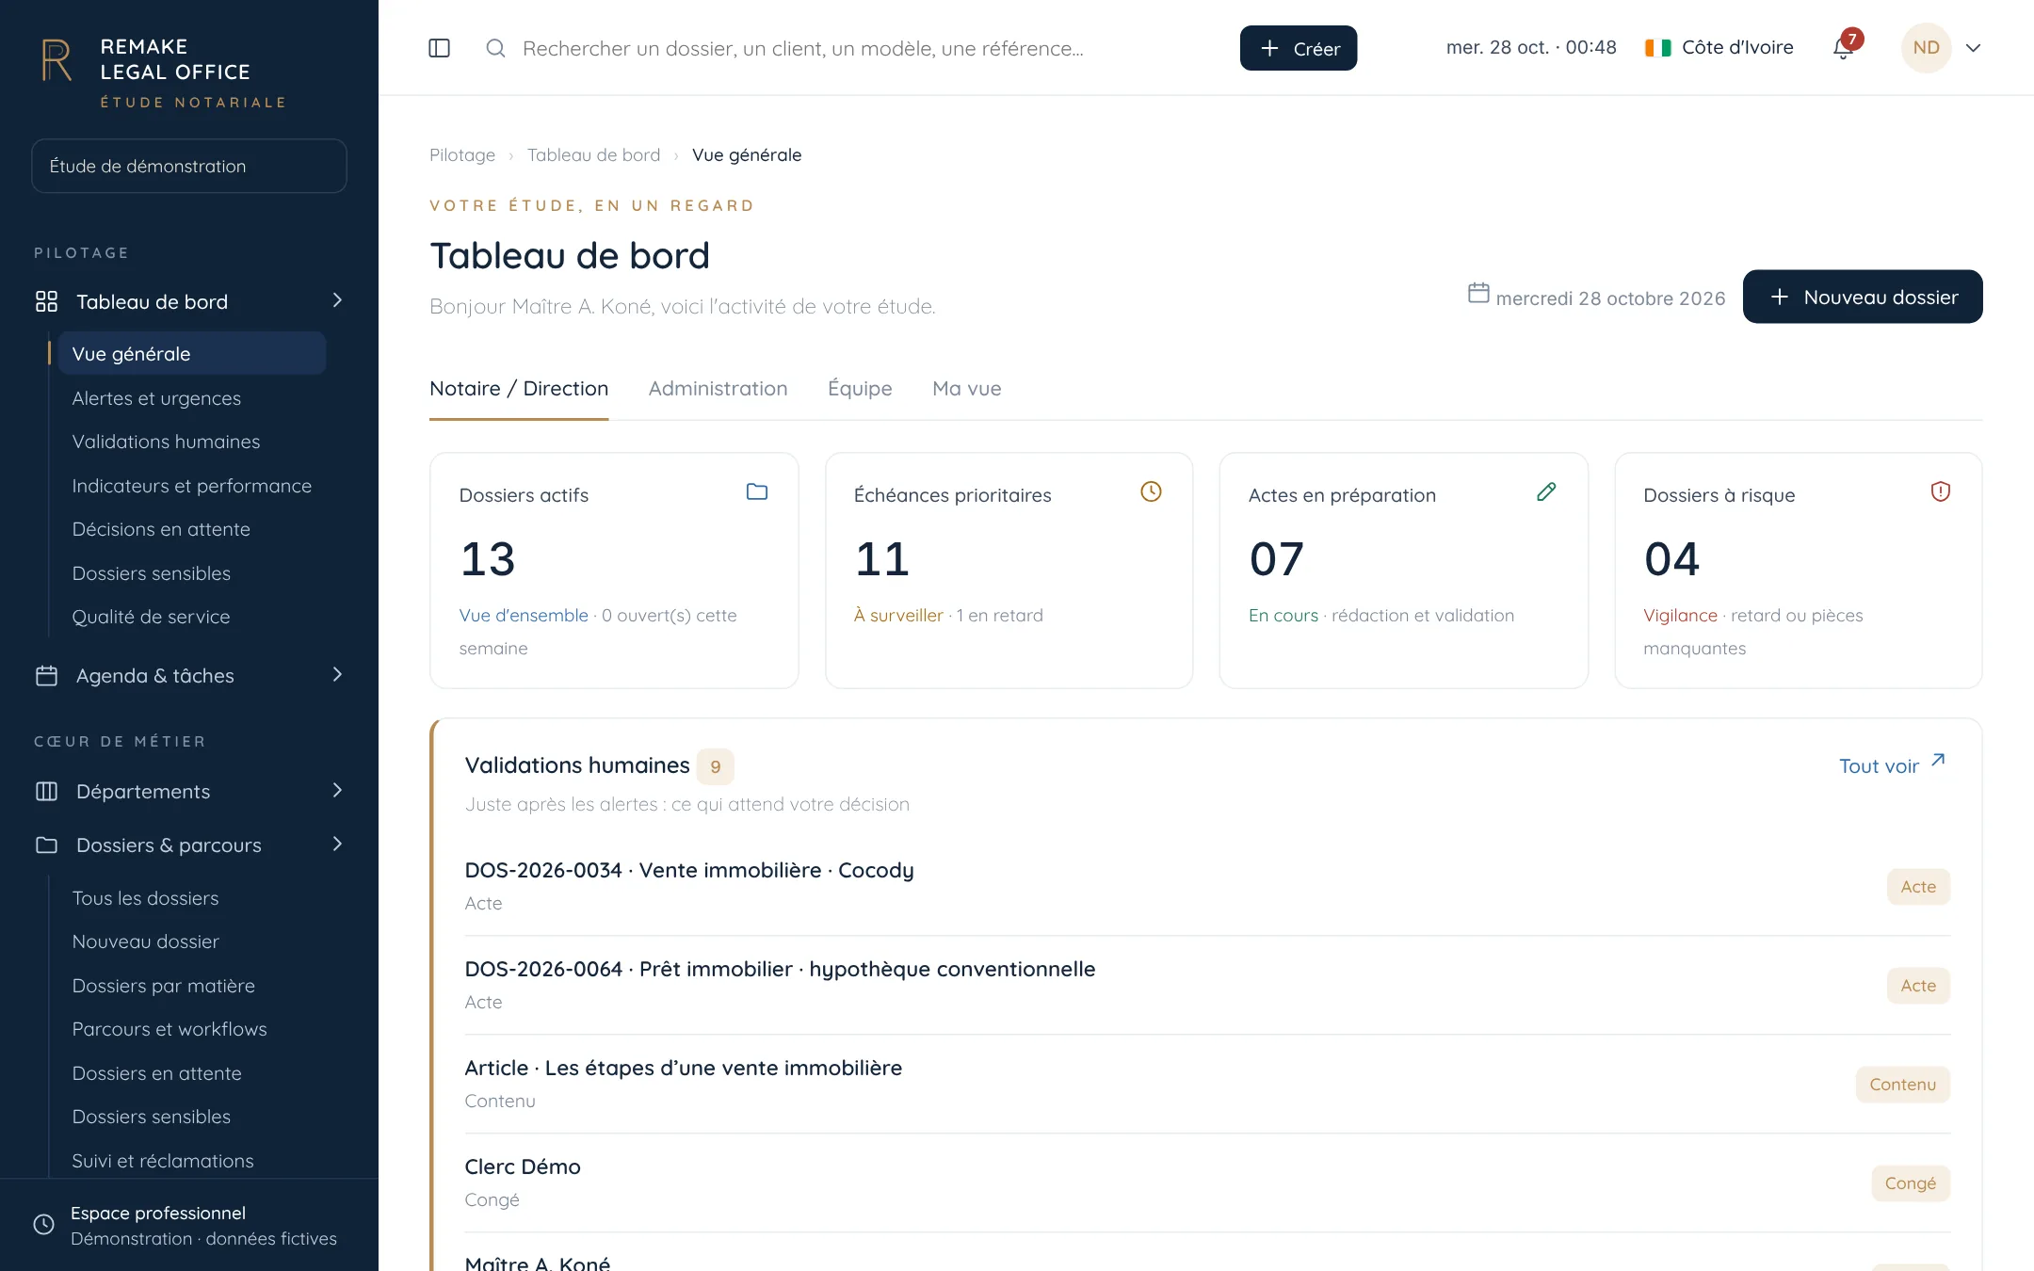Screen dimensions: 2034x1271
Task: Click the Espace professionnel clock icon
Action: [44, 1224]
